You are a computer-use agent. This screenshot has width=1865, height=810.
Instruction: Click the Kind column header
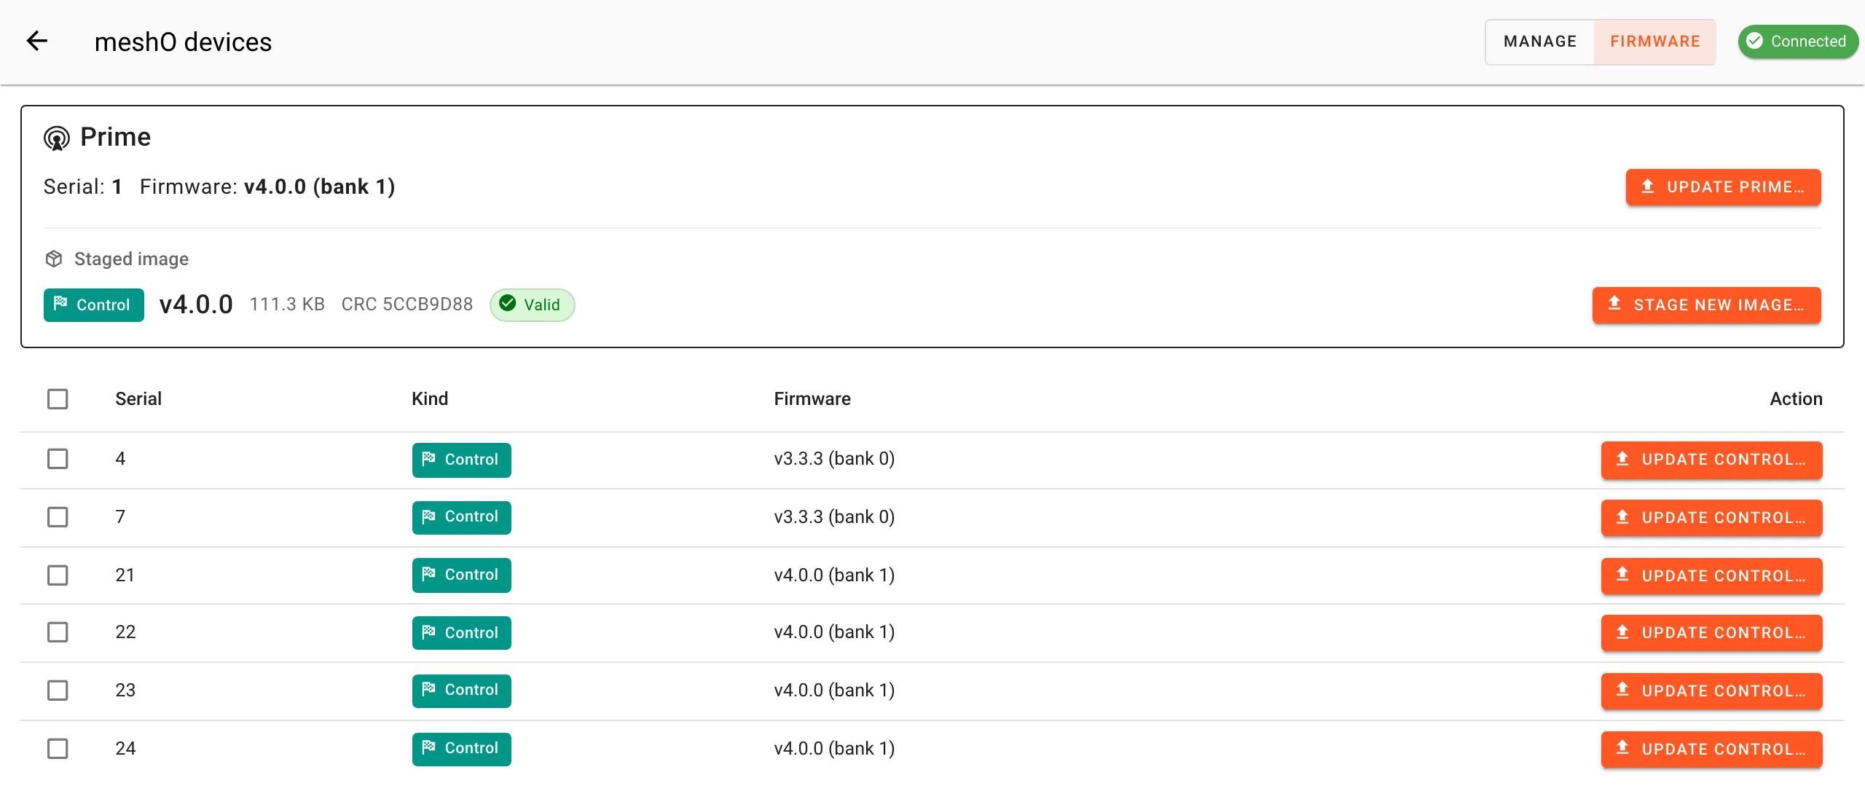[x=430, y=398]
